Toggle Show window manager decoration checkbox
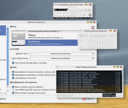Screen dimensions: 128x108 coord(13,93)
